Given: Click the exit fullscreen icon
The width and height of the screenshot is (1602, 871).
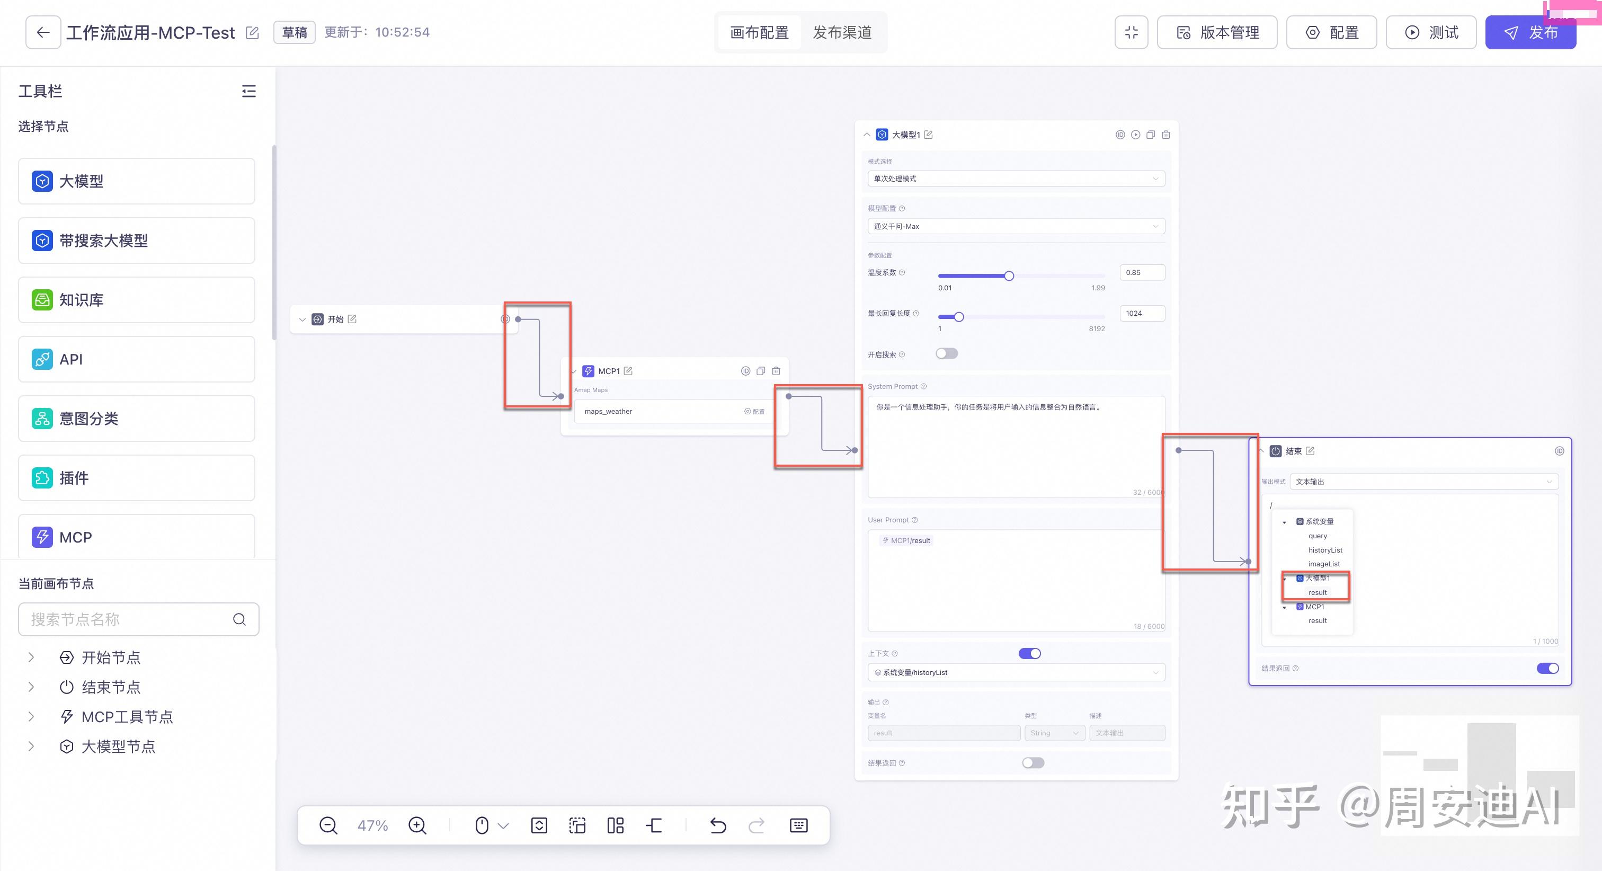Looking at the screenshot, I should click(1131, 32).
